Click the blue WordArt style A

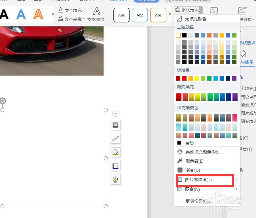[21, 14]
